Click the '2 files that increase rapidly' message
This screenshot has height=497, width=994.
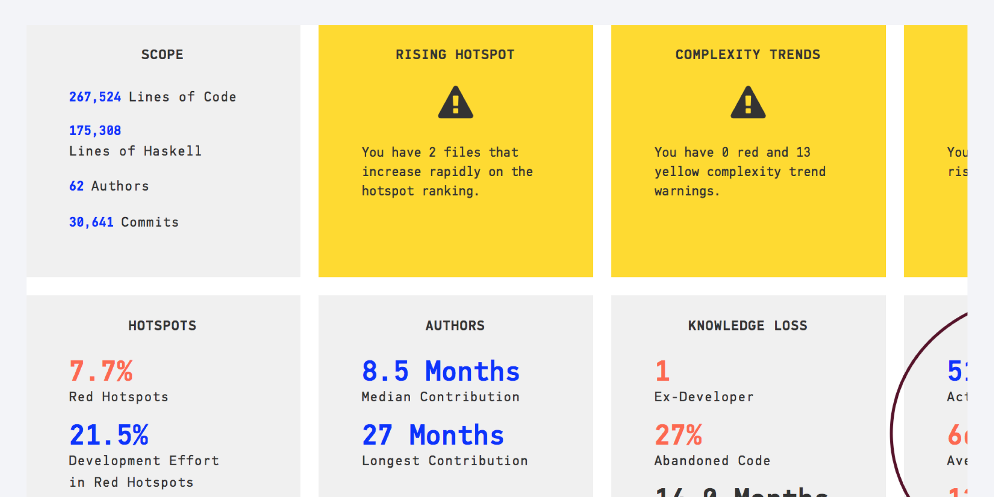point(447,172)
